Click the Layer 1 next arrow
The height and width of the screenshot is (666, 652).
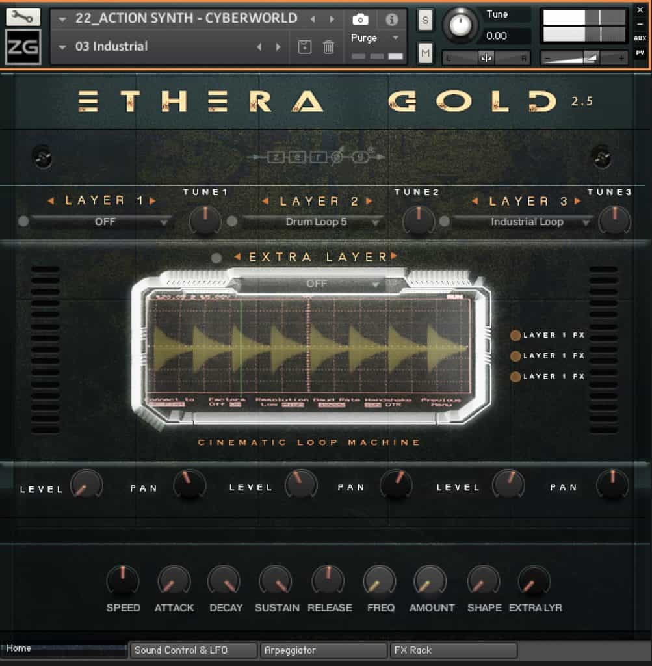coord(153,200)
